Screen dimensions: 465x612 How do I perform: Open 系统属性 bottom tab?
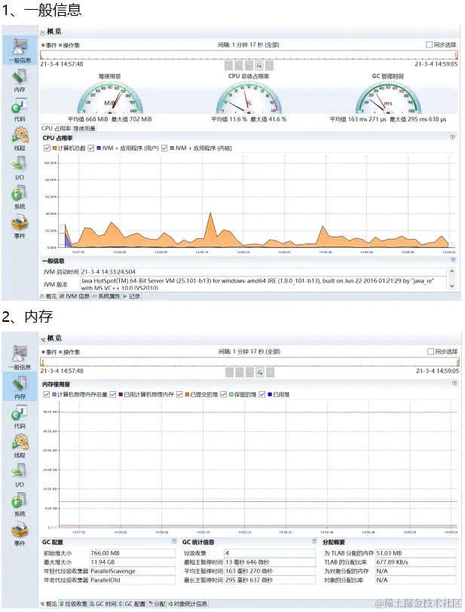pos(106,296)
